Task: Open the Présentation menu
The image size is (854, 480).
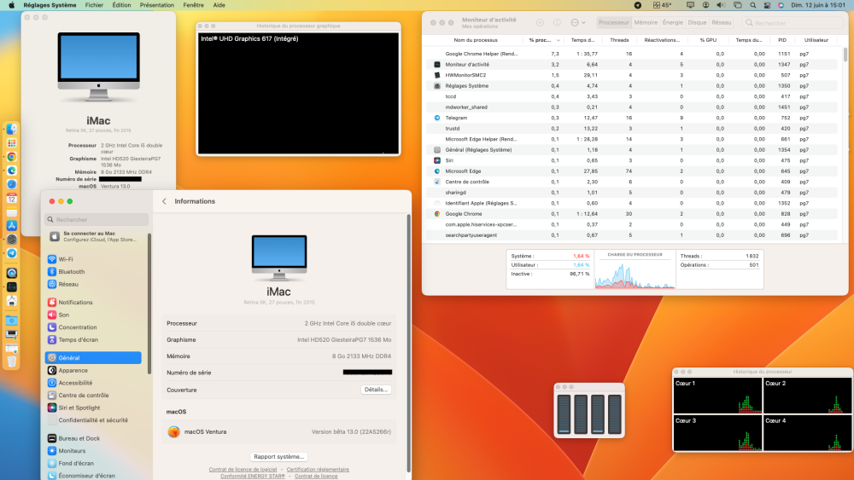Action: point(157,5)
